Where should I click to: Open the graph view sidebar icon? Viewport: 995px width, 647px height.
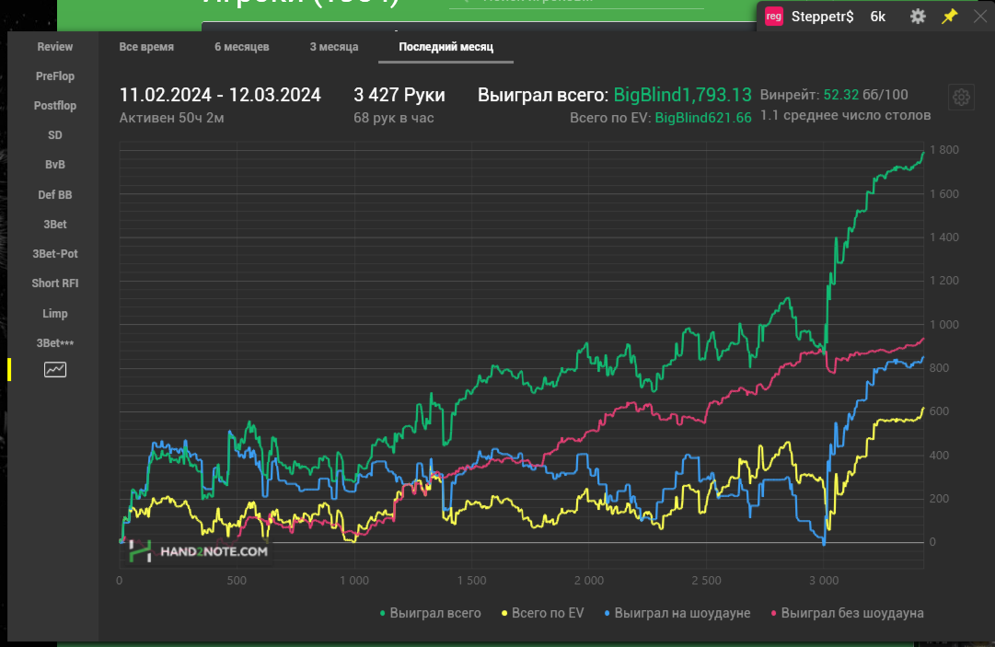[55, 369]
